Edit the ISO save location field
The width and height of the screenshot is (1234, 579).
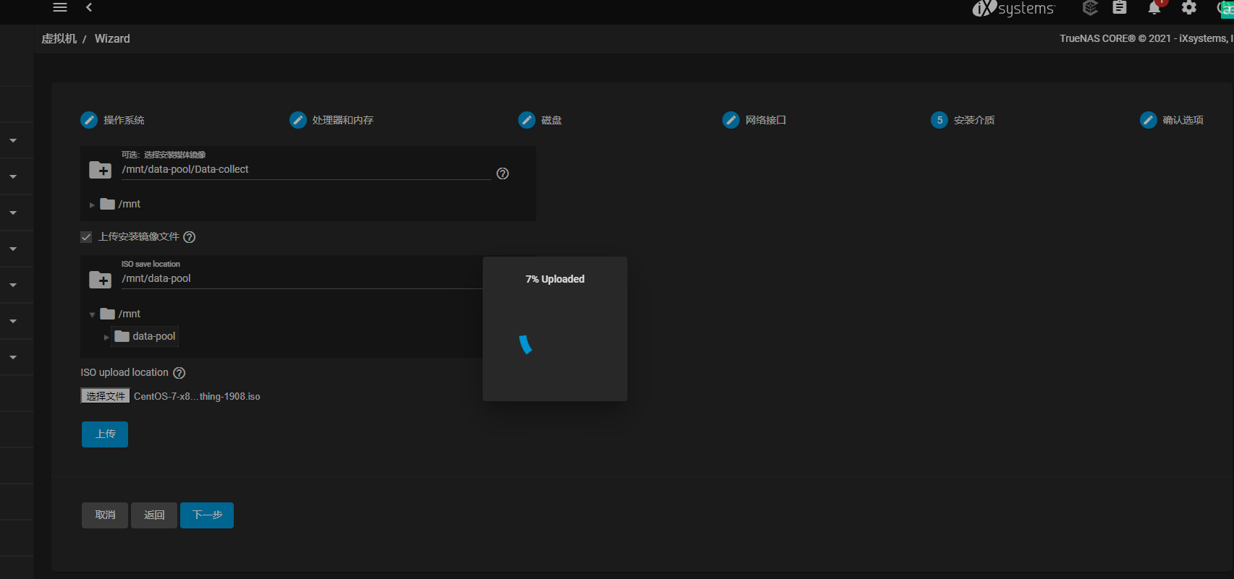pyautogui.click(x=302, y=278)
